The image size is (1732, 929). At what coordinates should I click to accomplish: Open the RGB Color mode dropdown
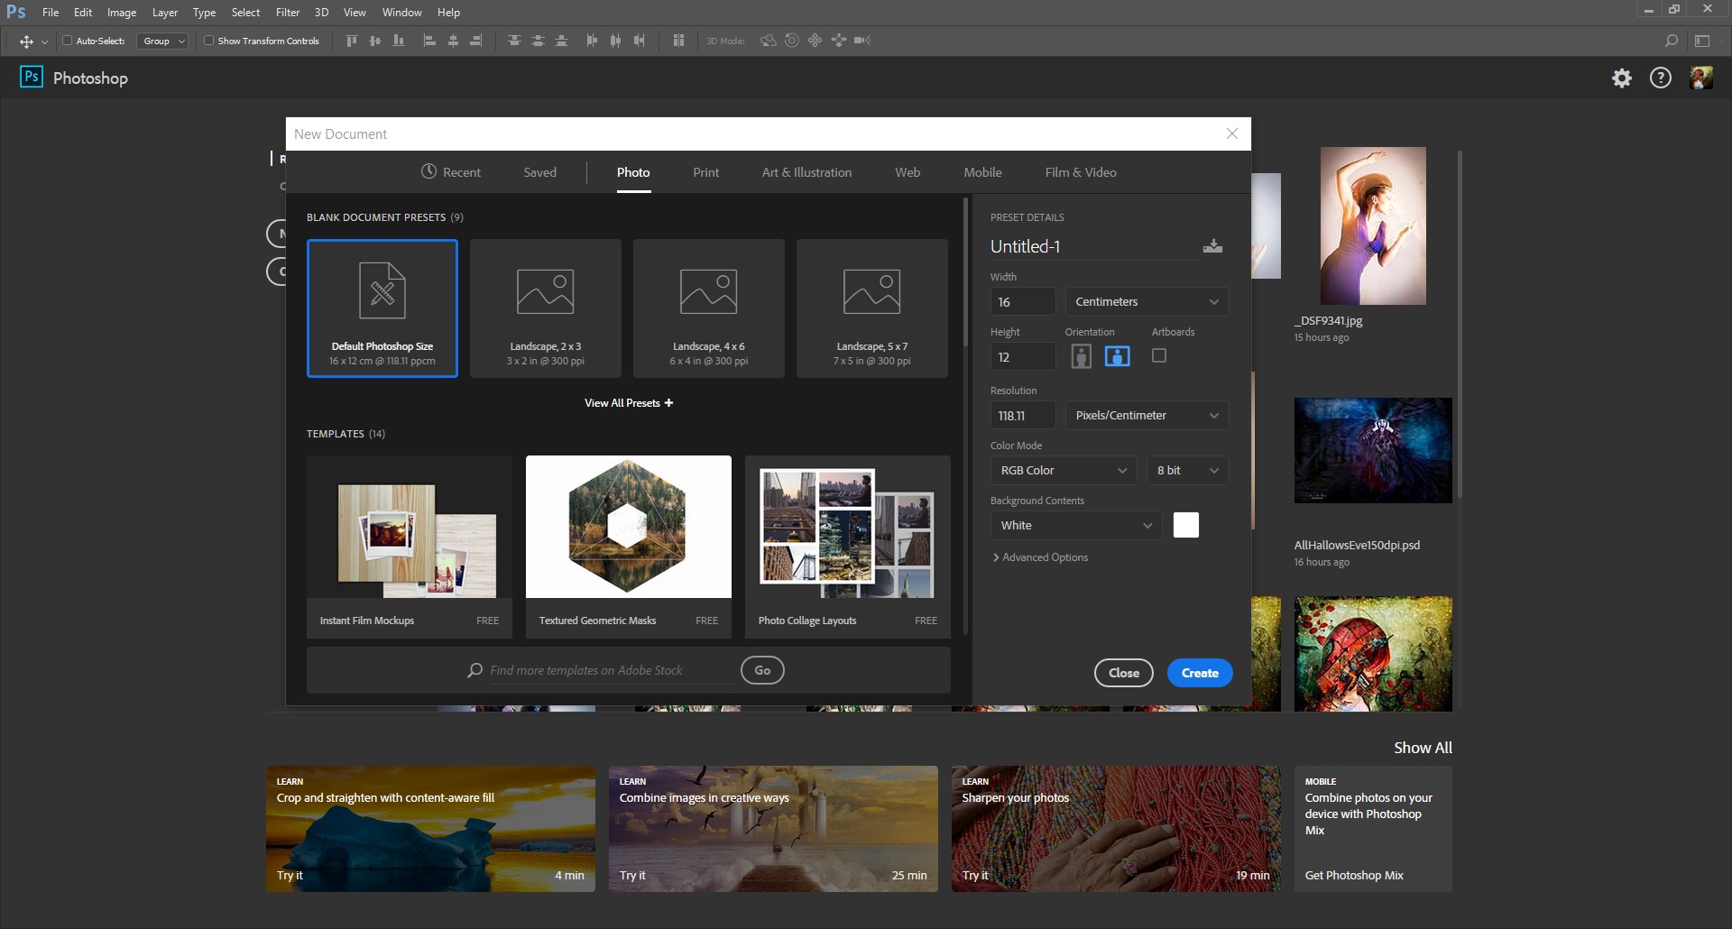click(x=1063, y=470)
